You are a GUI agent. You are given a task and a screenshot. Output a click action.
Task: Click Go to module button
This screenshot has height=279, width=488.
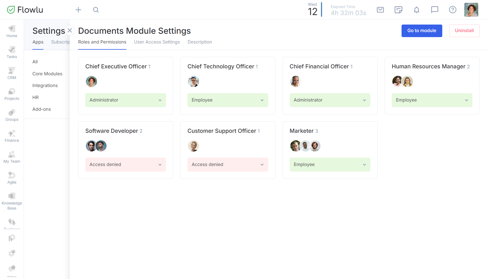tap(422, 31)
